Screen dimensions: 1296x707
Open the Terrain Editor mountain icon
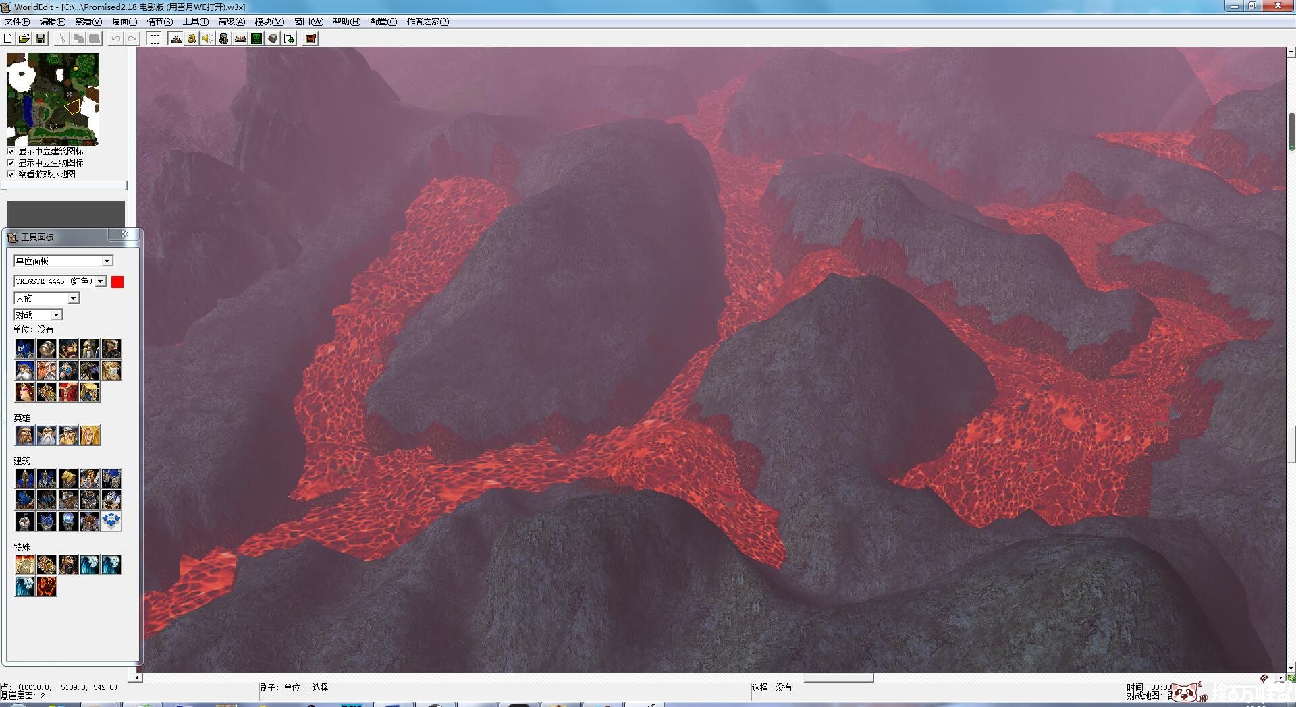pos(175,38)
